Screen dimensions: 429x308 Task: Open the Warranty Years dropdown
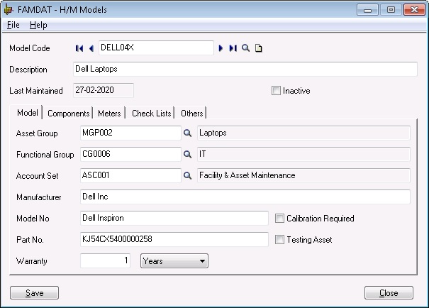tap(174, 261)
